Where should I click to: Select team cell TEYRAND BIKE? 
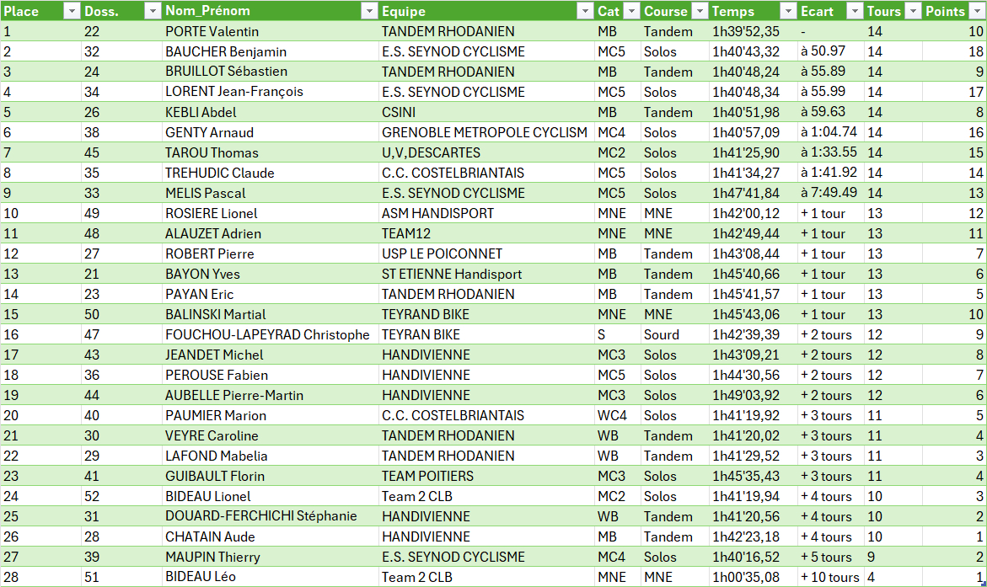coord(486,314)
